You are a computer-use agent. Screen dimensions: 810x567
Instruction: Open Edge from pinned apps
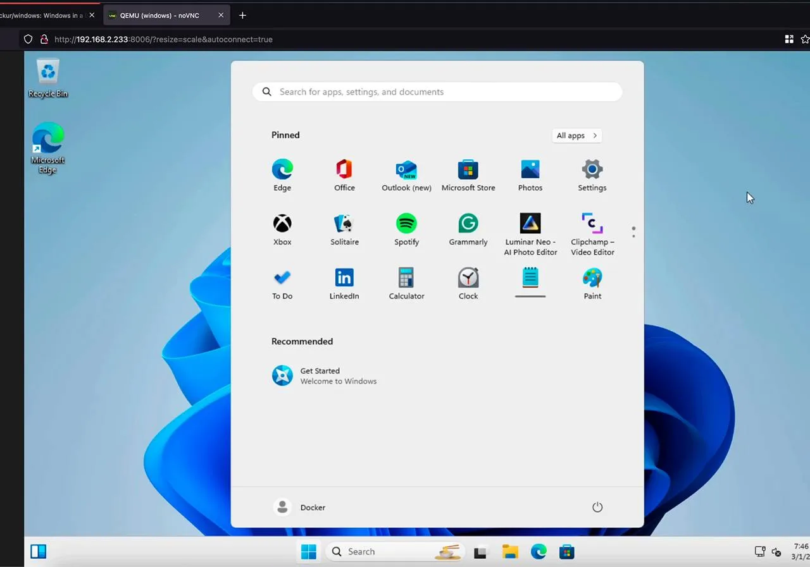(282, 175)
